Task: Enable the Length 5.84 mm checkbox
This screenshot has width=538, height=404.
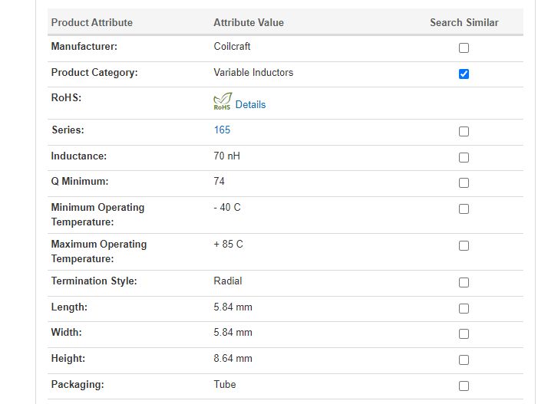Action: click(464, 309)
